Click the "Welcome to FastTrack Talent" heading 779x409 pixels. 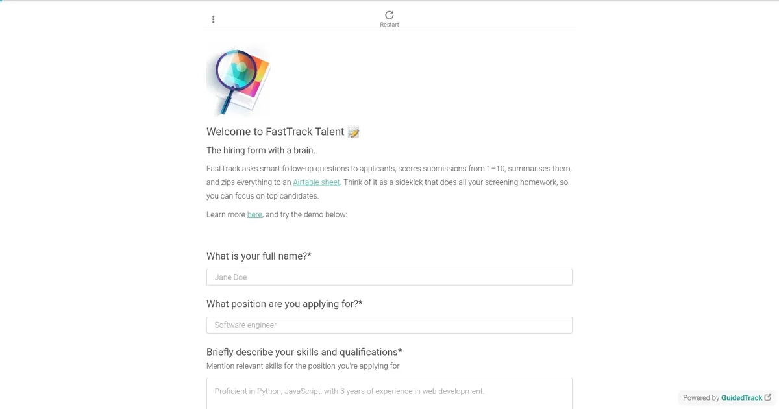275,132
